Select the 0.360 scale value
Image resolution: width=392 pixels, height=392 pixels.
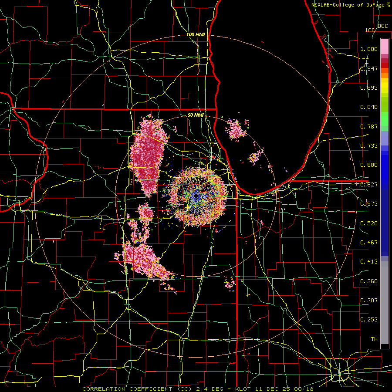(369, 281)
